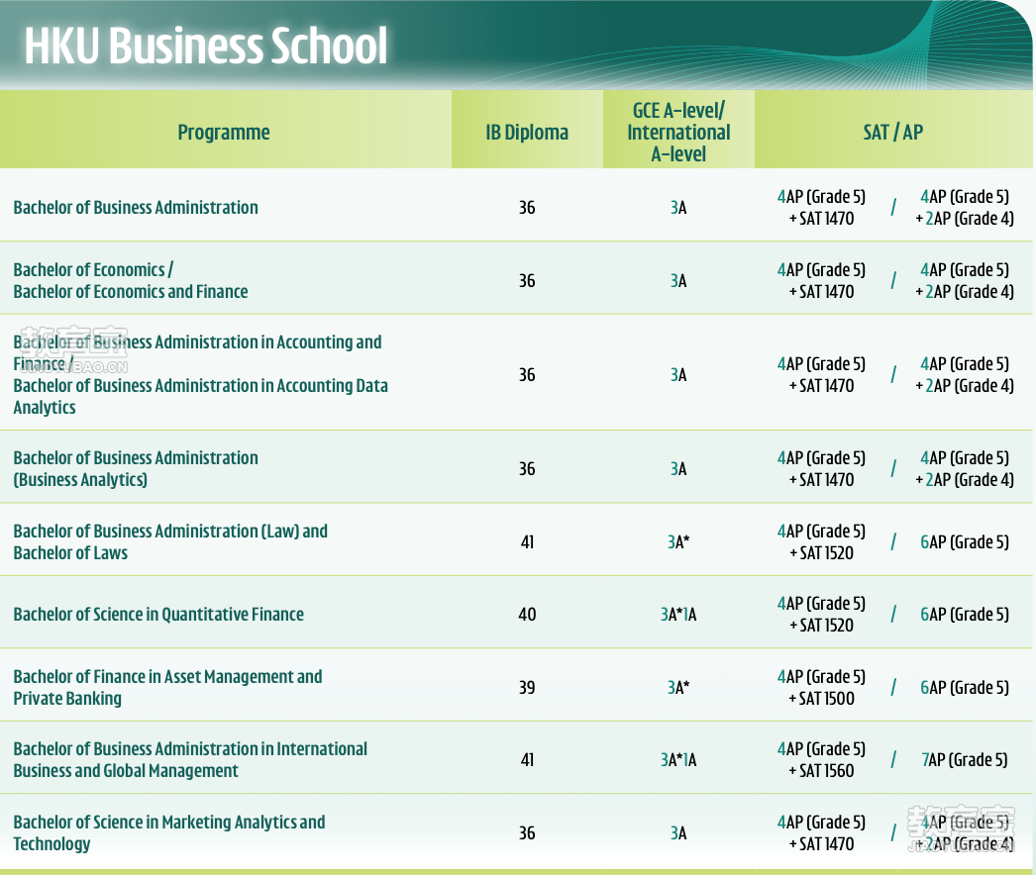
Task: Click IB score 39 for Asset Management
Action: click(527, 688)
